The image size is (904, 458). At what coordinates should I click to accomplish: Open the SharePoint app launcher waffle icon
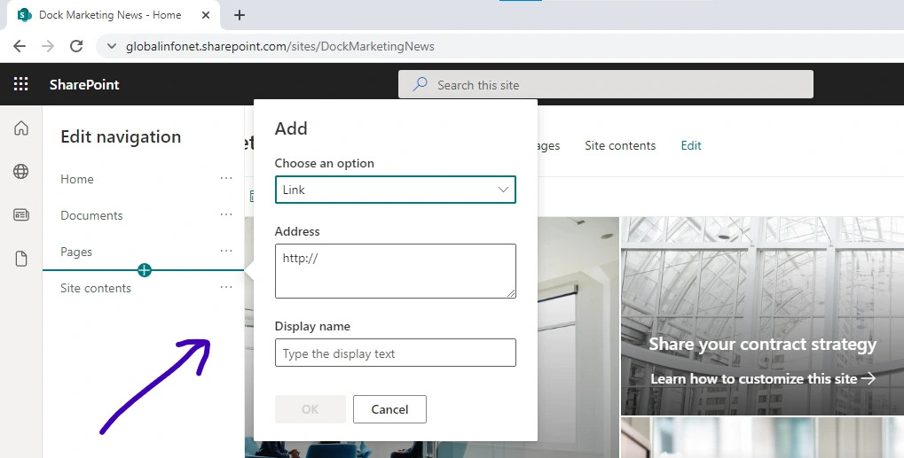point(20,84)
